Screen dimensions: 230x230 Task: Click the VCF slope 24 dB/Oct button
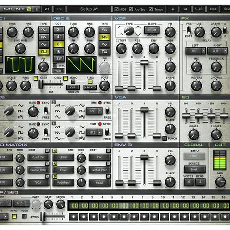click(152, 30)
